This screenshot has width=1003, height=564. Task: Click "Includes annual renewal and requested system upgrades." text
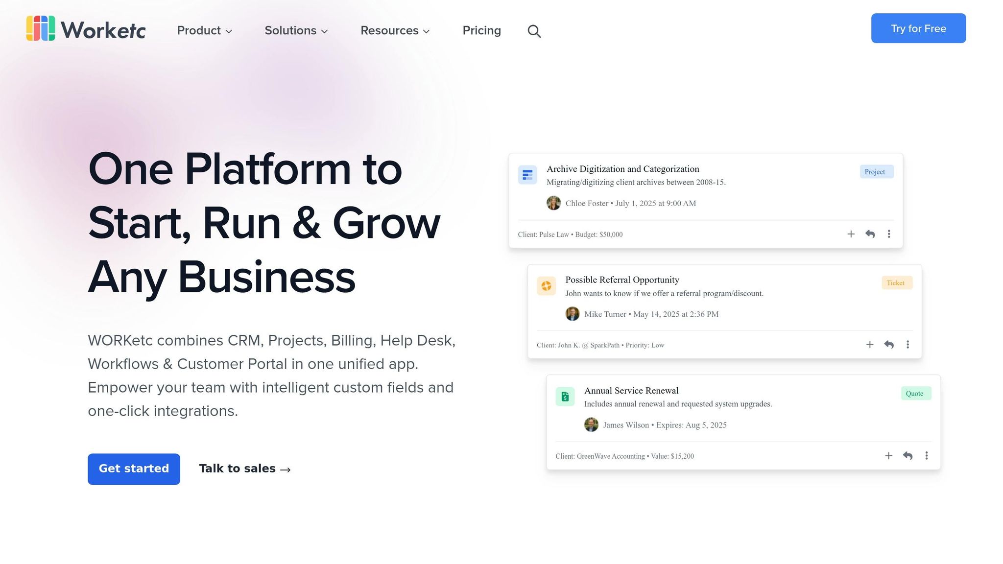[678, 404]
